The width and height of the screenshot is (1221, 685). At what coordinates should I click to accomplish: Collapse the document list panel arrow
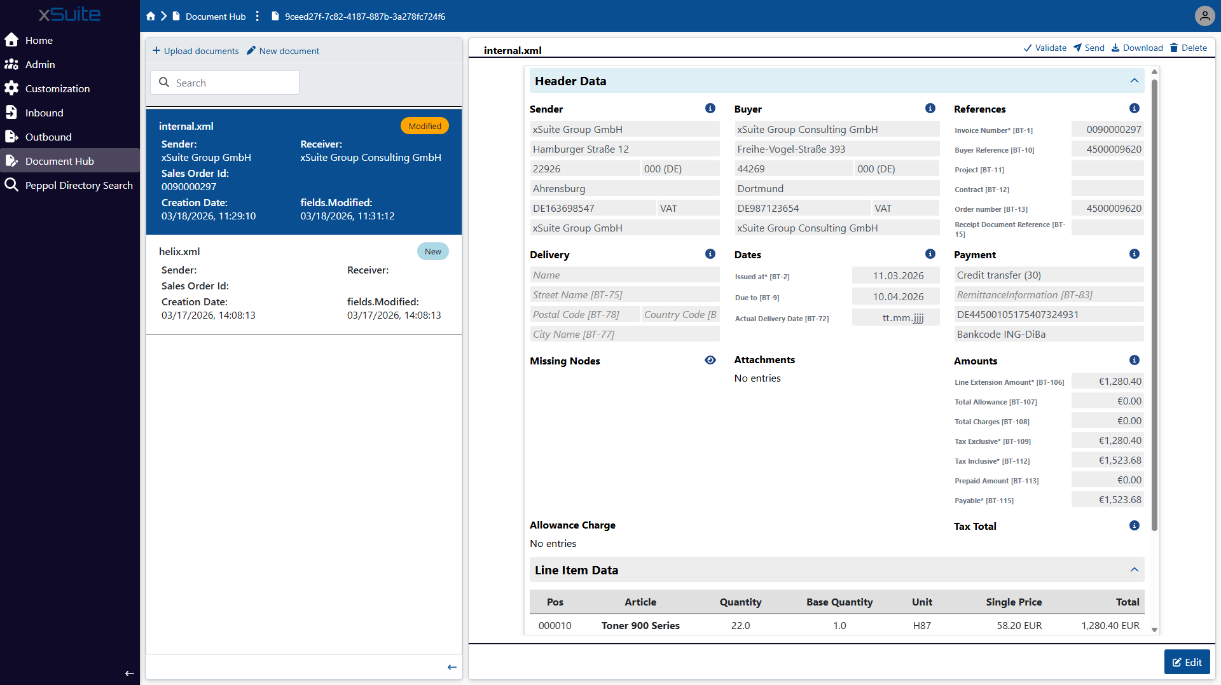coord(452,667)
